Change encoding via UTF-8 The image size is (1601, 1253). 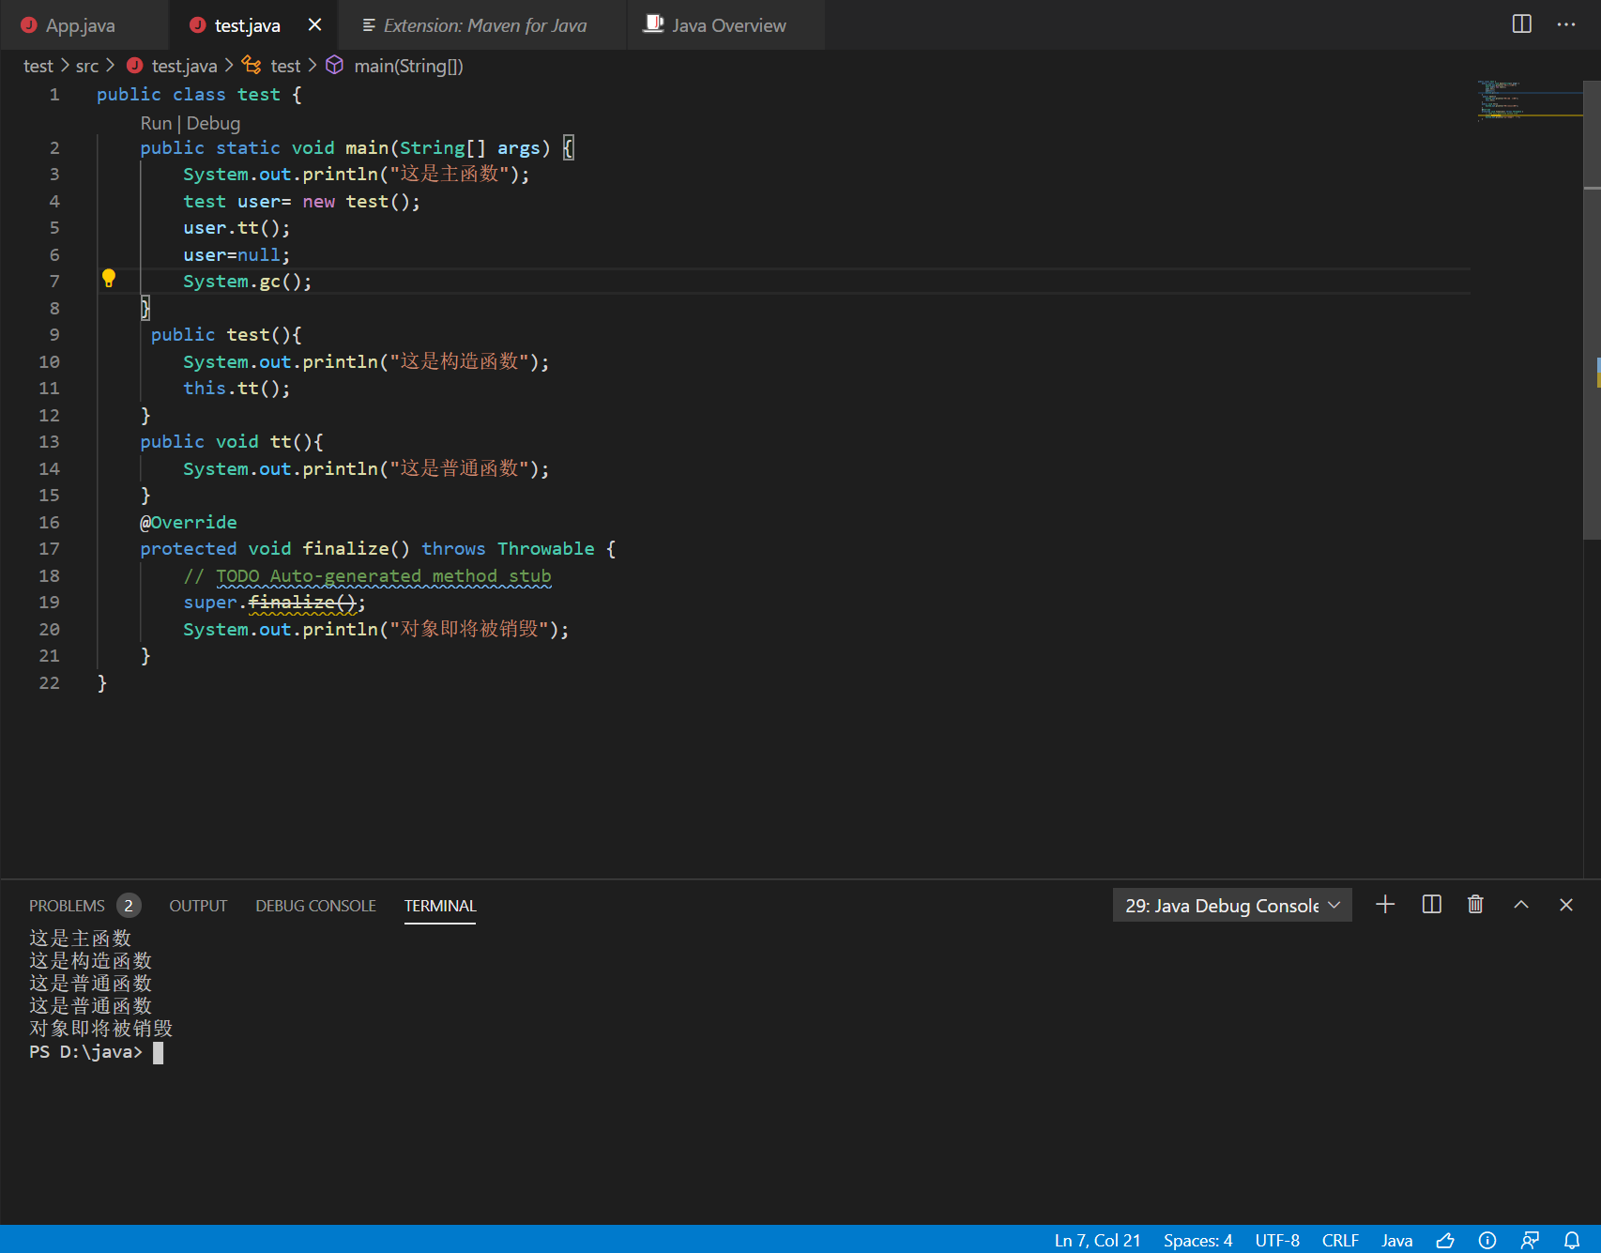[1277, 1240]
